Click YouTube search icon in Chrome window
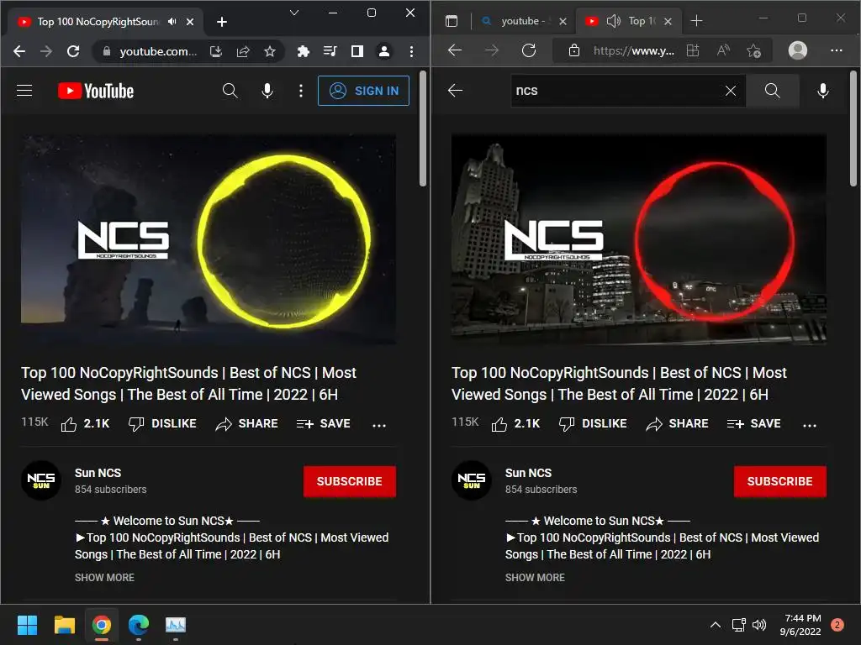Viewport: 861px width, 645px height. [x=230, y=91]
